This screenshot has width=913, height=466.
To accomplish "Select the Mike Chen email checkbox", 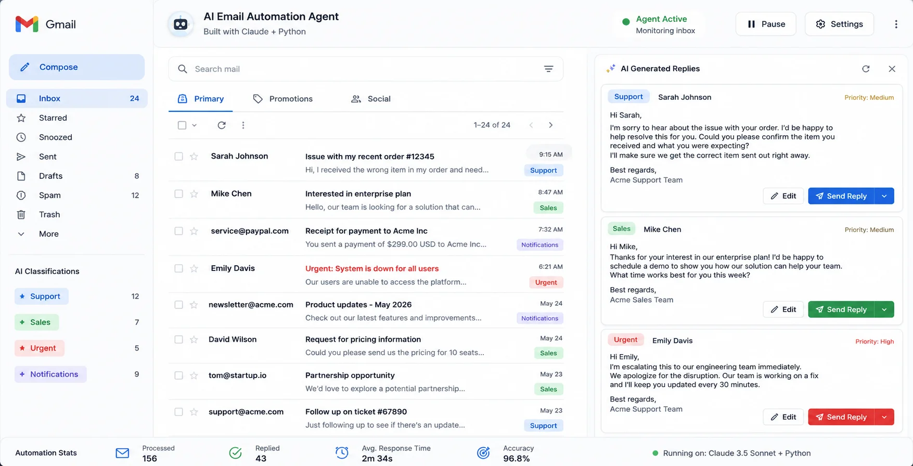I will coord(178,194).
